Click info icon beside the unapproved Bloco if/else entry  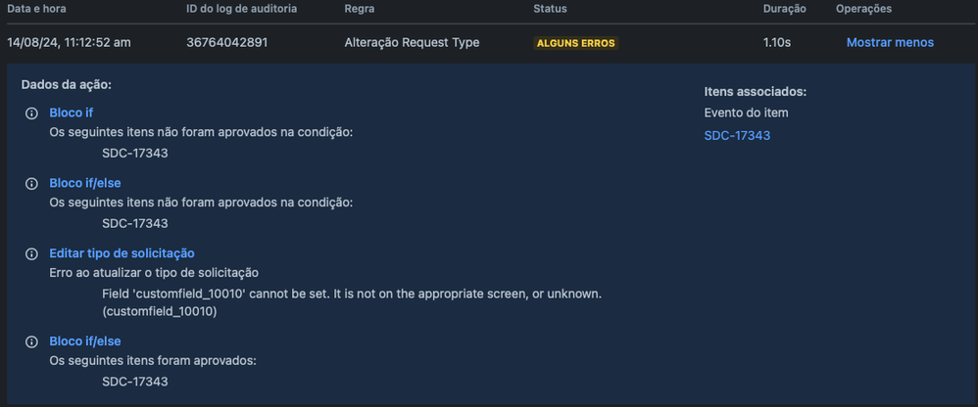30,184
